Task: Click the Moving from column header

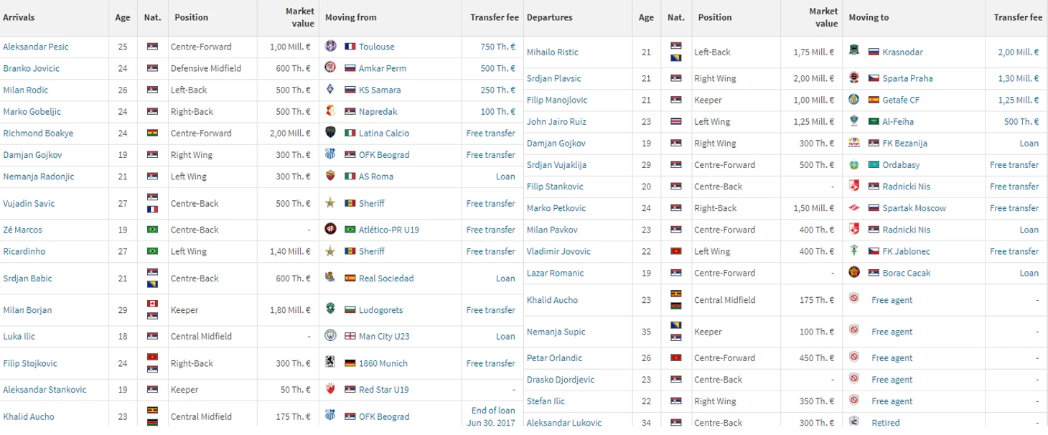Action: [350, 17]
